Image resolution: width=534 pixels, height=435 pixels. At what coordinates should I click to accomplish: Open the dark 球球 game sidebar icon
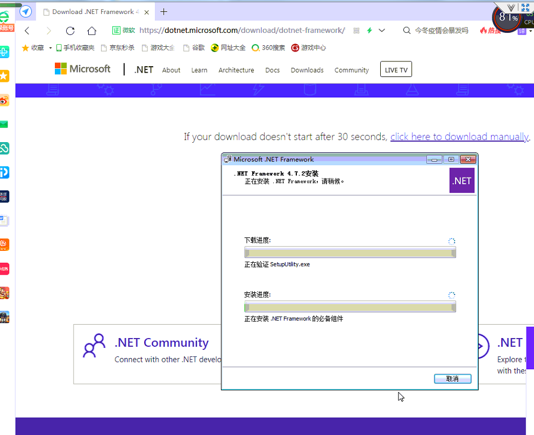[4, 197]
